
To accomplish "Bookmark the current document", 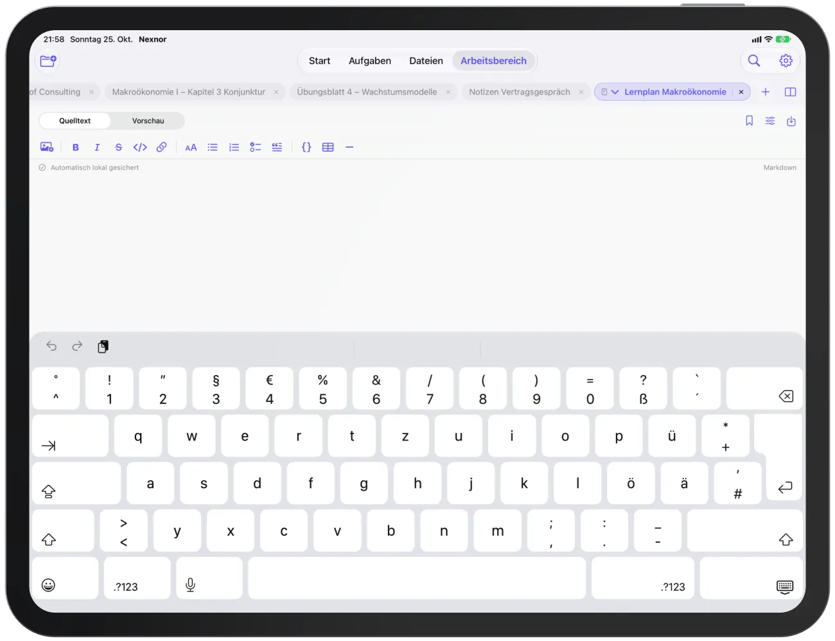I will 749,121.
